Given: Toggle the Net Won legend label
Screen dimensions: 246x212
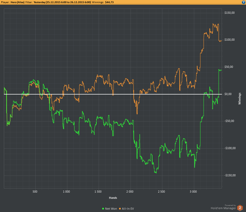Looking at the screenshot, I should [x=111, y=209].
